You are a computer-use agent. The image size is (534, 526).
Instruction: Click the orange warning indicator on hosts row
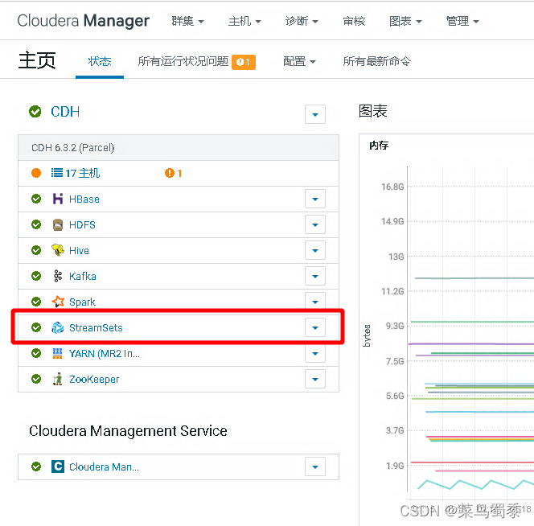click(174, 173)
